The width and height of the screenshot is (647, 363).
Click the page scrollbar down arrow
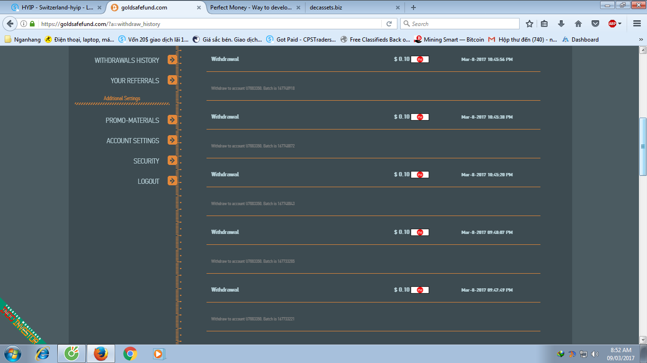point(643,339)
